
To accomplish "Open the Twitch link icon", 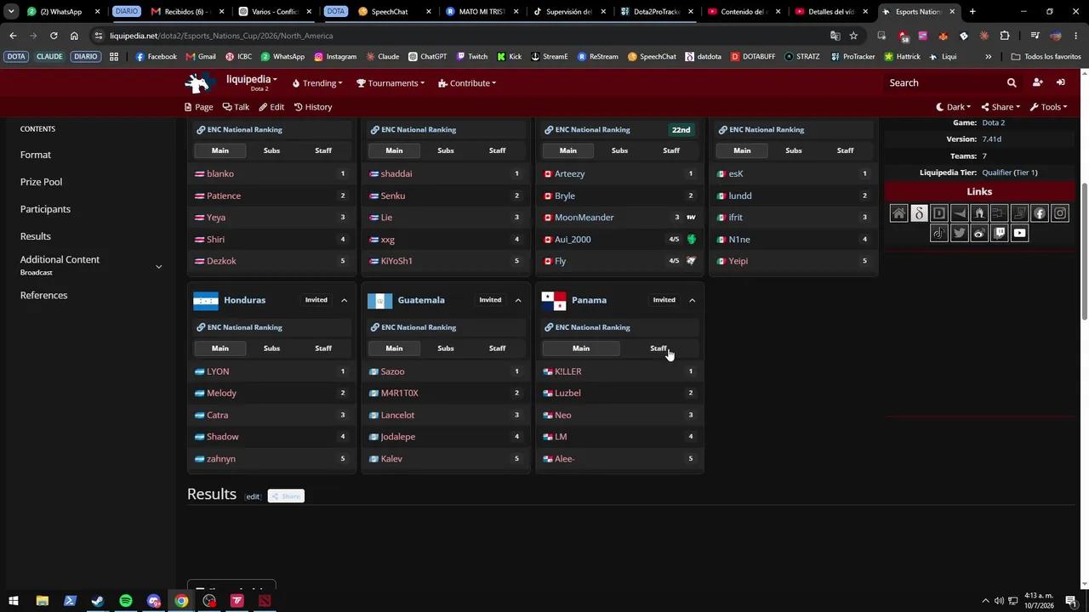I will coord(1000,233).
